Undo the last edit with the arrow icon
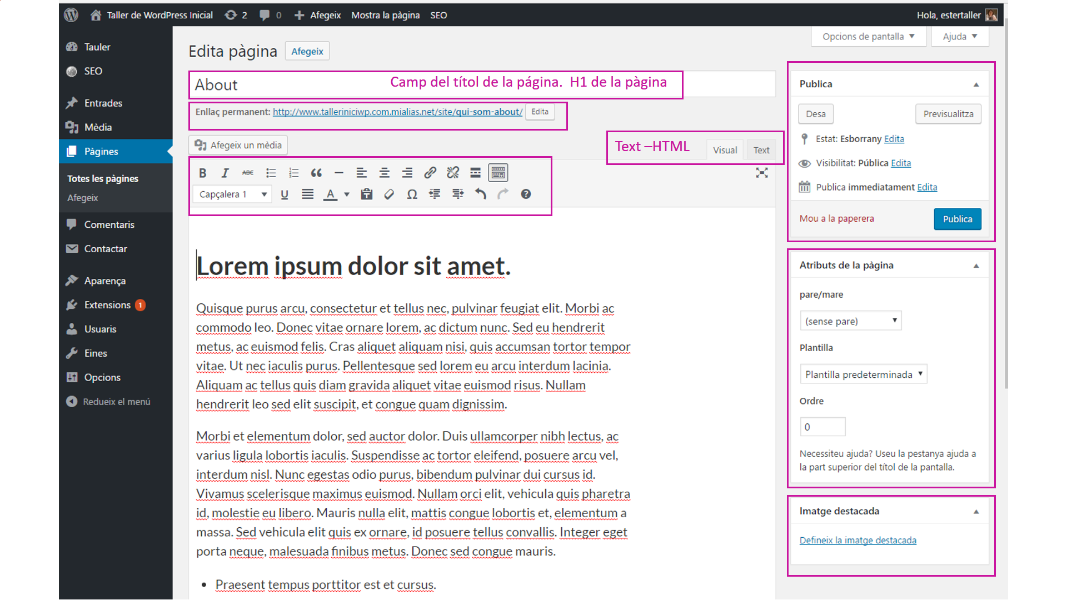The image size is (1067, 600). click(x=480, y=194)
